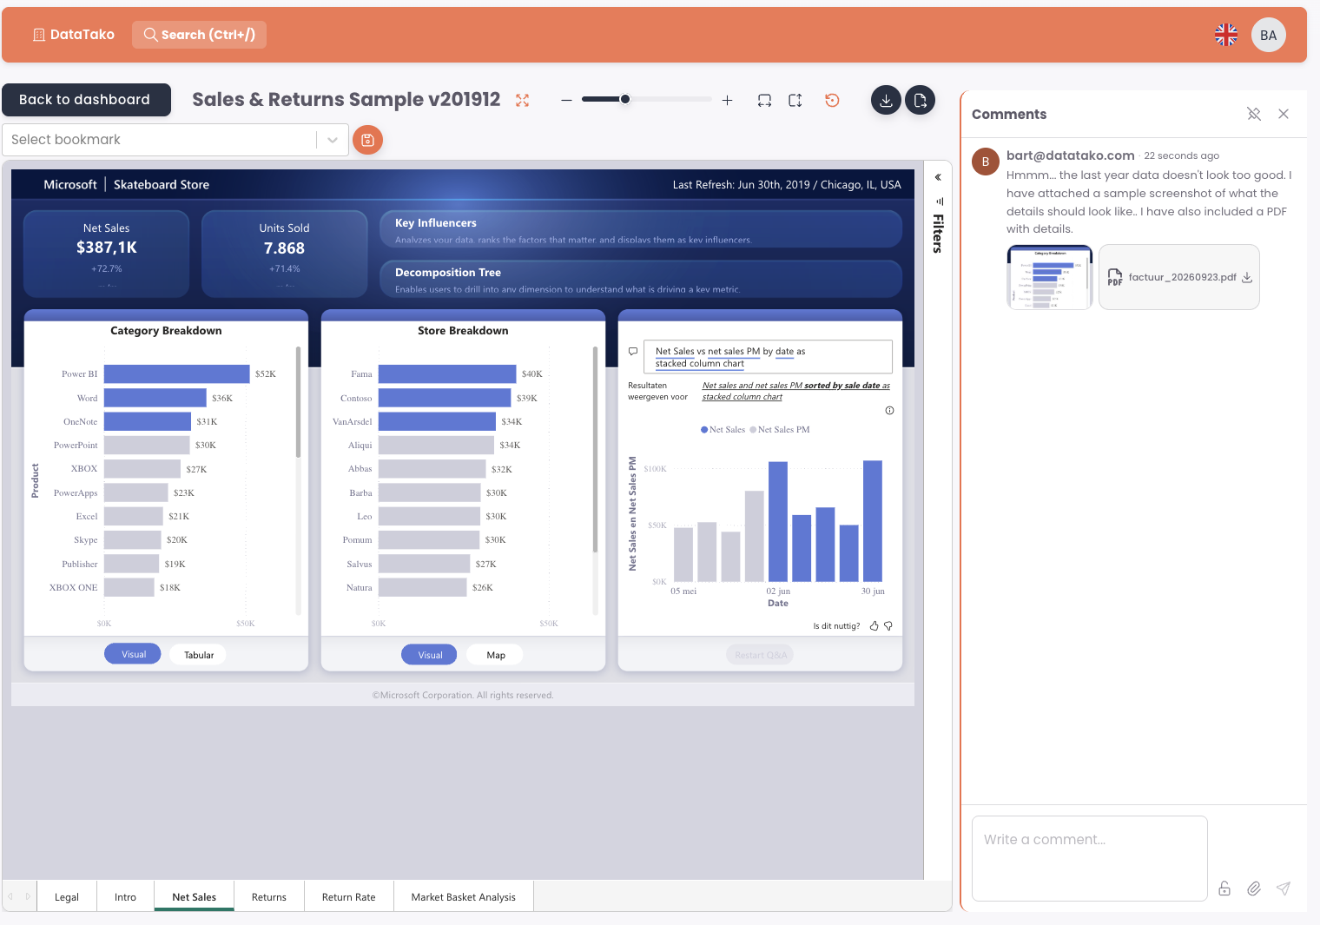Click the next page tabs arrow
The image size is (1320, 925).
28,896
